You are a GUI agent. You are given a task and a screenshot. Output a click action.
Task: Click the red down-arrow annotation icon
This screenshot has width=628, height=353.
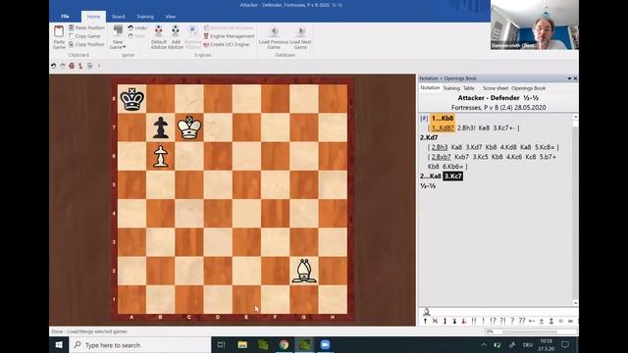tap(464, 321)
